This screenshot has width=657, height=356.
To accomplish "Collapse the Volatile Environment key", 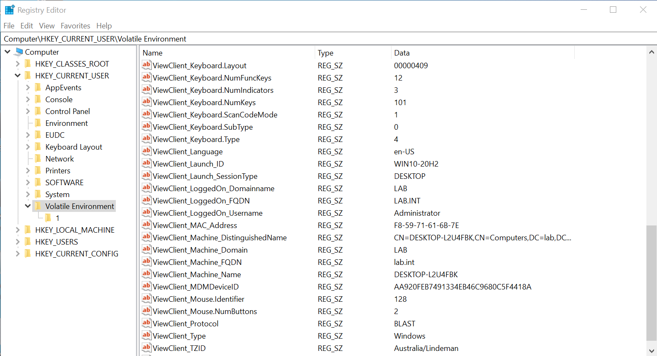I will click(x=28, y=206).
